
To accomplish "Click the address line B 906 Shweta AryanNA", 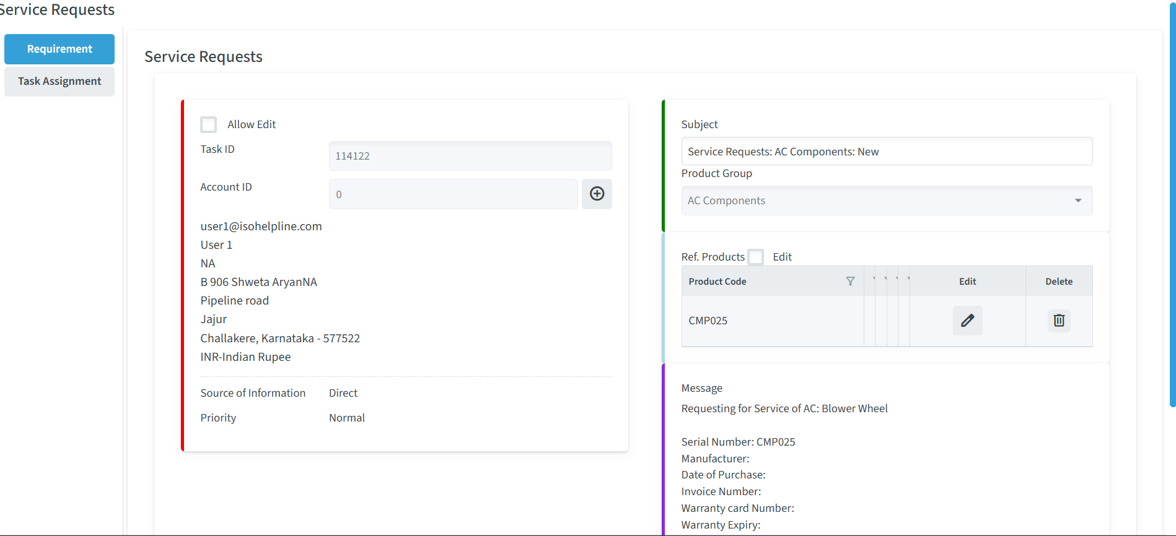I will point(258,282).
